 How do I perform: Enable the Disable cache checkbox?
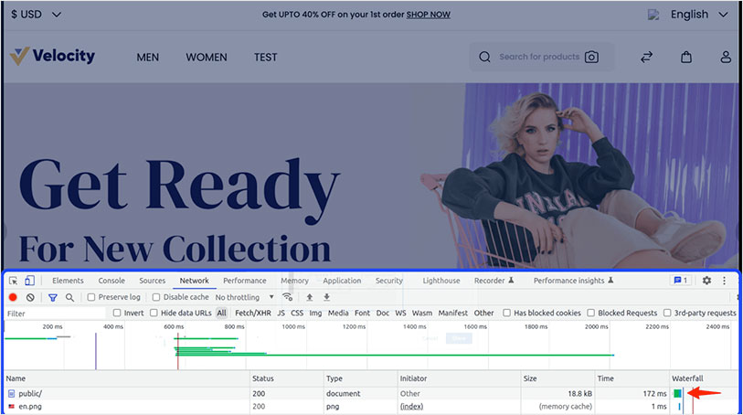point(156,297)
